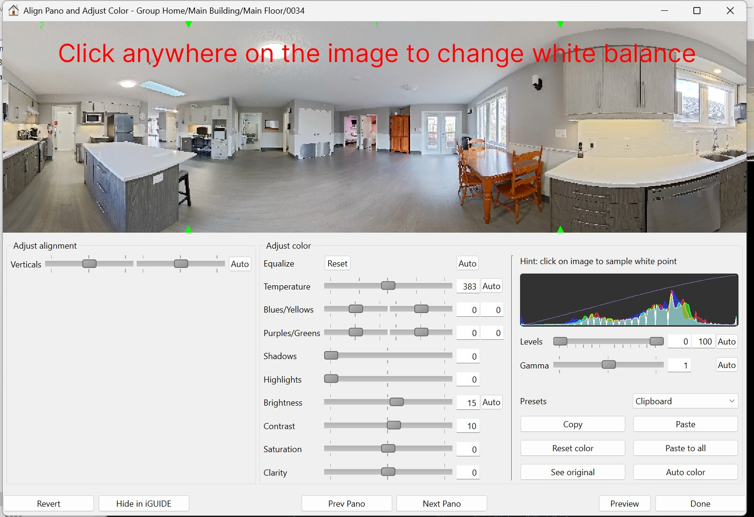
Task: Click the Temperature slider handle
Action: tap(388, 286)
